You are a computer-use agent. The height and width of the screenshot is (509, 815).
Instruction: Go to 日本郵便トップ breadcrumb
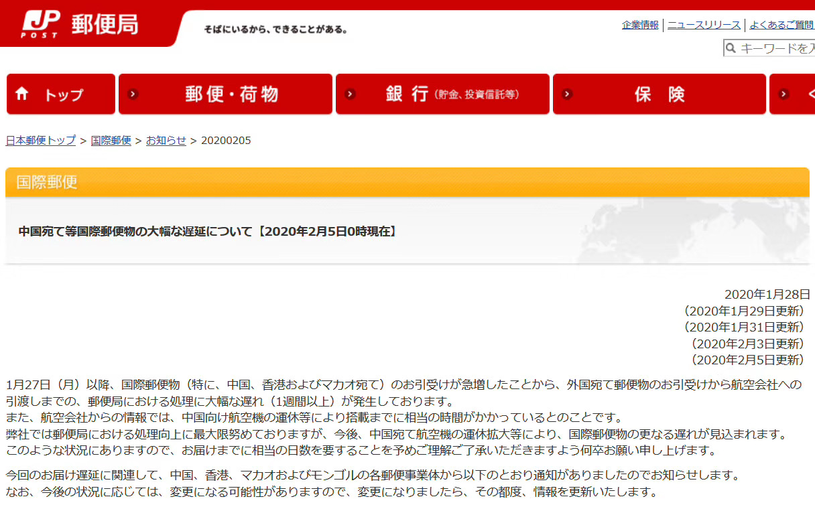(x=41, y=141)
